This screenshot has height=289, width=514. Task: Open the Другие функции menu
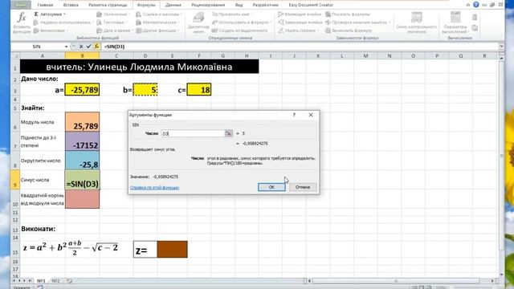pyautogui.click(x=157, y=31)
